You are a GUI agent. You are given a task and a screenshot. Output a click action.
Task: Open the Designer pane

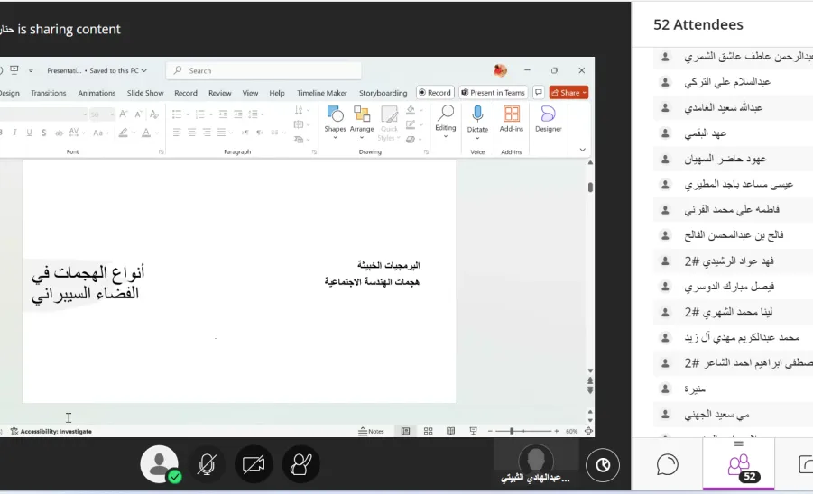point(548,119)
